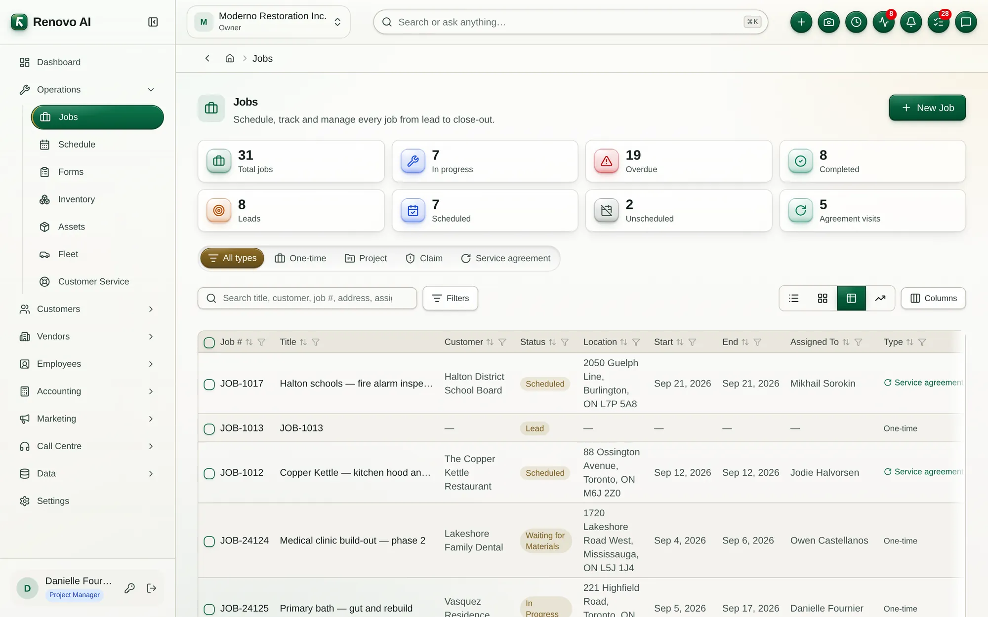Image resolution: width=988 pixels, height=617 pixels.
Task: Click the global search field
Action: click(571, 22)
